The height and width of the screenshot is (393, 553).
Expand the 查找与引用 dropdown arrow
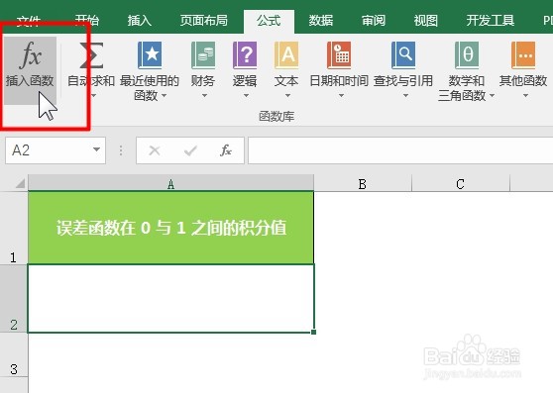[x=405, y=95]
